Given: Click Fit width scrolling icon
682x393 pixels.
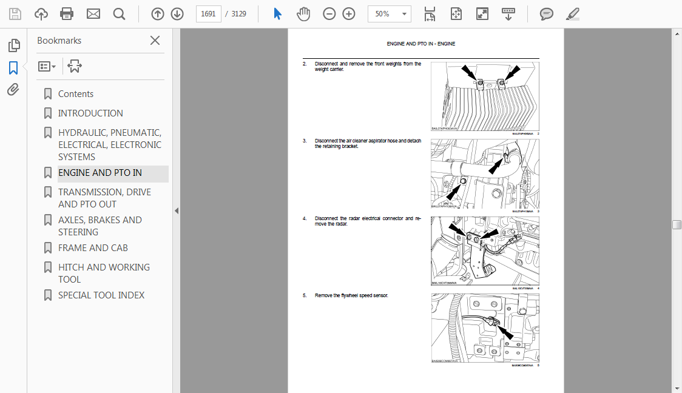Looking at the screenshot, I should coord(430,14).
